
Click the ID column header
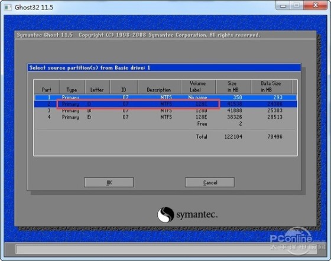point(124,87)
